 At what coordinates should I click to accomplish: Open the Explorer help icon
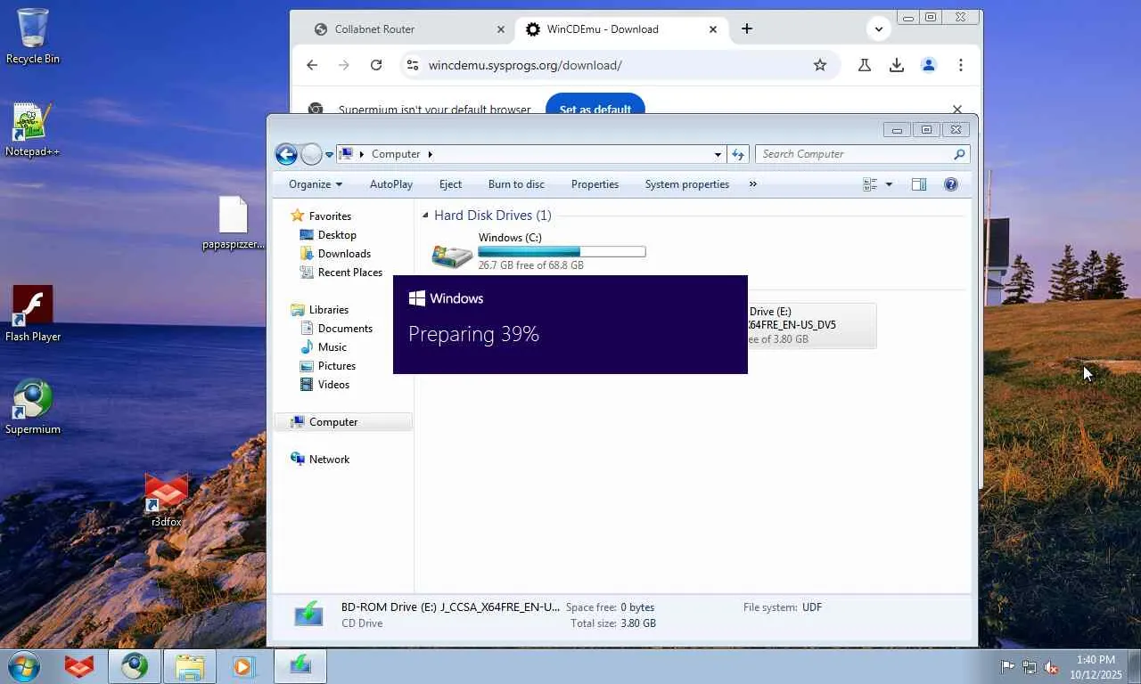(x=951, y=184)
